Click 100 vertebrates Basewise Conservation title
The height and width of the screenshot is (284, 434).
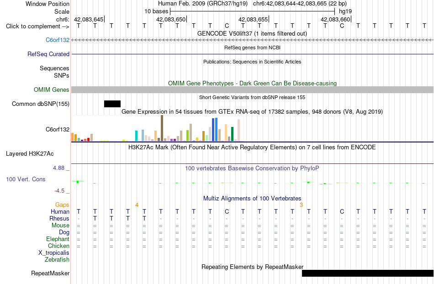coord(252,168)
